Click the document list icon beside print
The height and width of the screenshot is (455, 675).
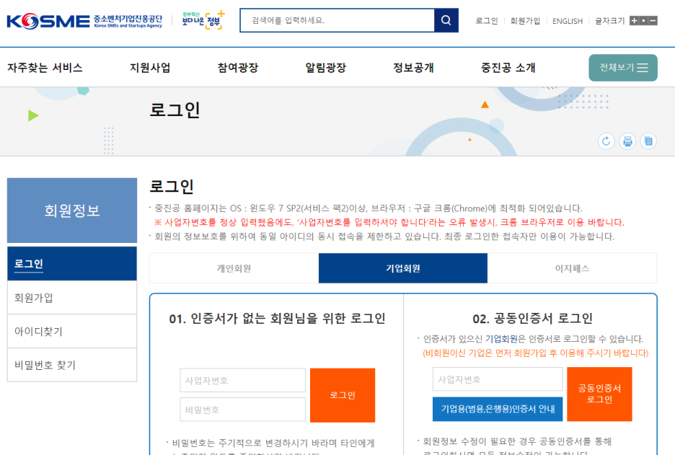coord(648,141)
